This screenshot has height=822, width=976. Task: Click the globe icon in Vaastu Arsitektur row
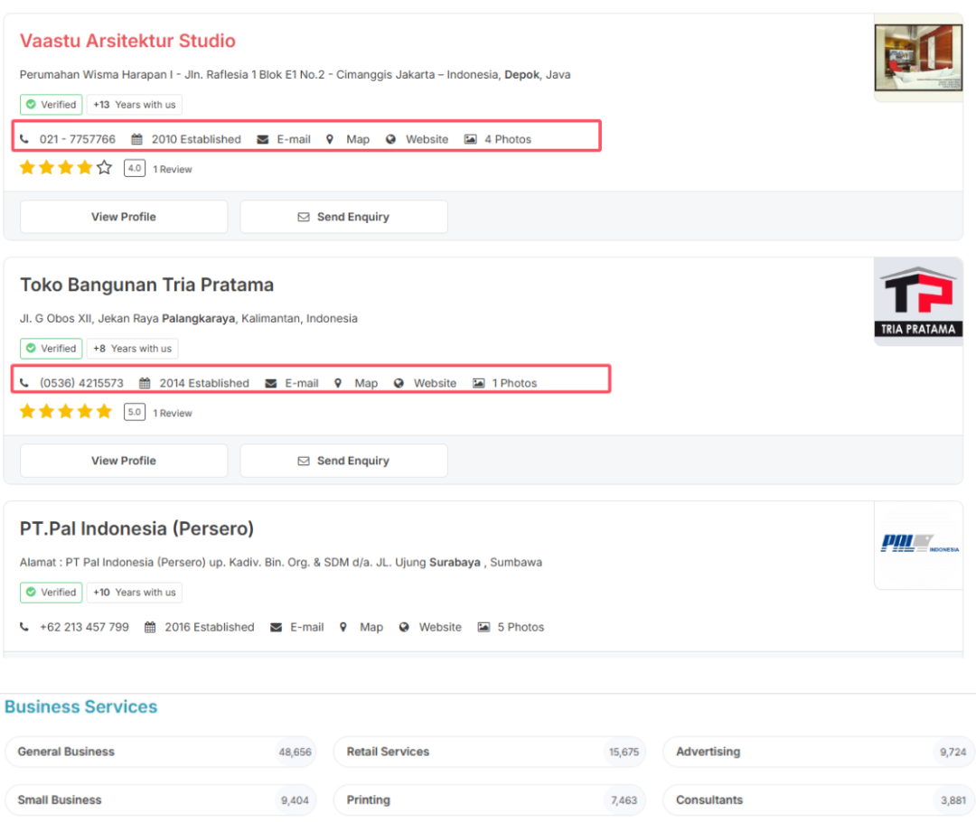coord(391,139)
